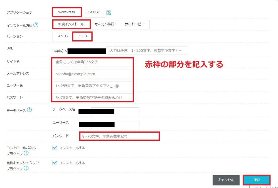This screenshot has width=278, height=188.
Task: Choose サイトコピー install method
Action: click(x=134, y=24)
